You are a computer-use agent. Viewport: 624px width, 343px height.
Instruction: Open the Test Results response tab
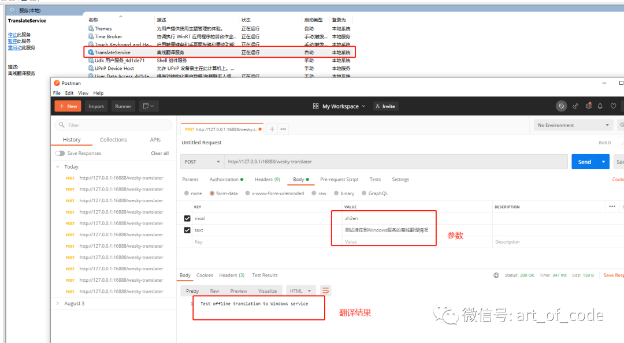click(265, 275)
